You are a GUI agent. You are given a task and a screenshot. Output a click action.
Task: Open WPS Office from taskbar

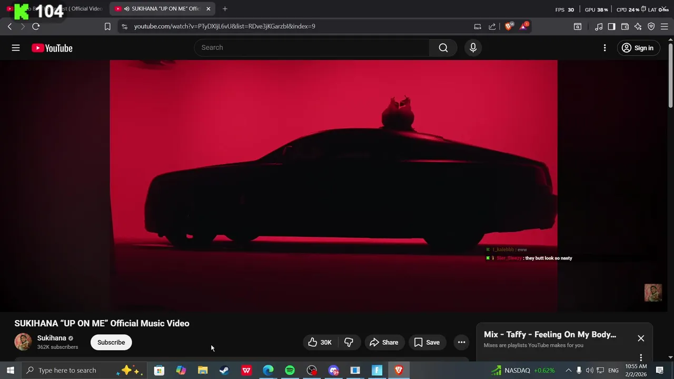point(246,370)
